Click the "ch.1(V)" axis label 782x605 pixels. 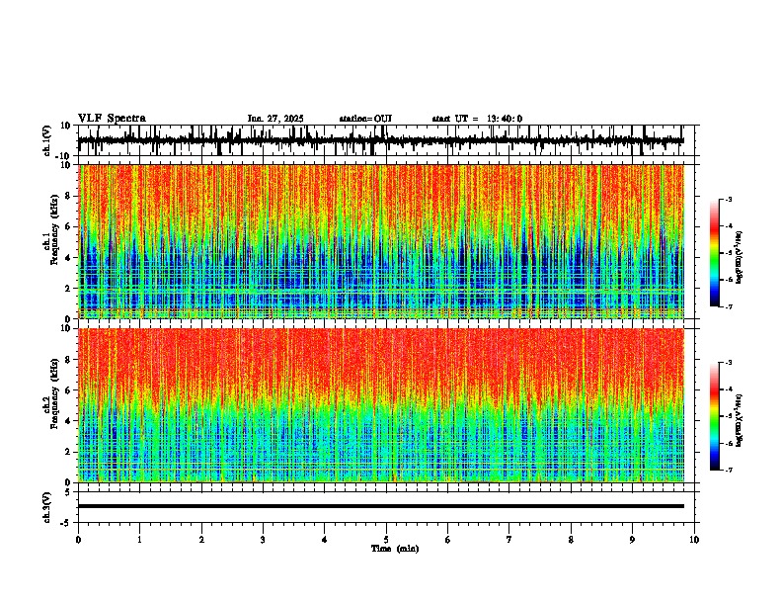tap(47, 140)
